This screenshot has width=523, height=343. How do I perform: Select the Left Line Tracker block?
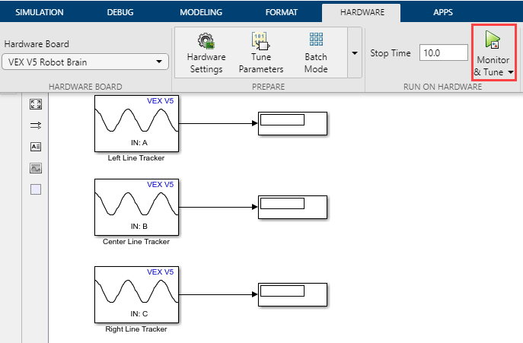(136, 123)
